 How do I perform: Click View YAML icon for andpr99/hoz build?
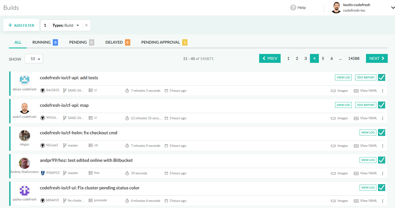tap(356, 173)
